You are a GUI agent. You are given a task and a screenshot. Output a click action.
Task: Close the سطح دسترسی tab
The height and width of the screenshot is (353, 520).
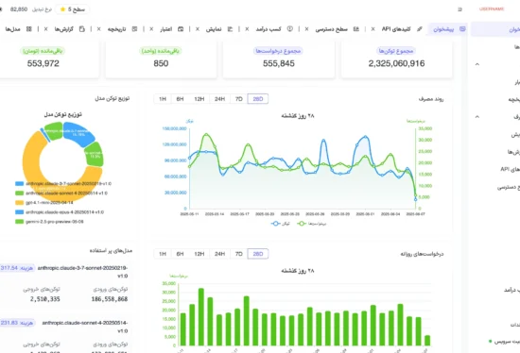[x=306, y=29]
